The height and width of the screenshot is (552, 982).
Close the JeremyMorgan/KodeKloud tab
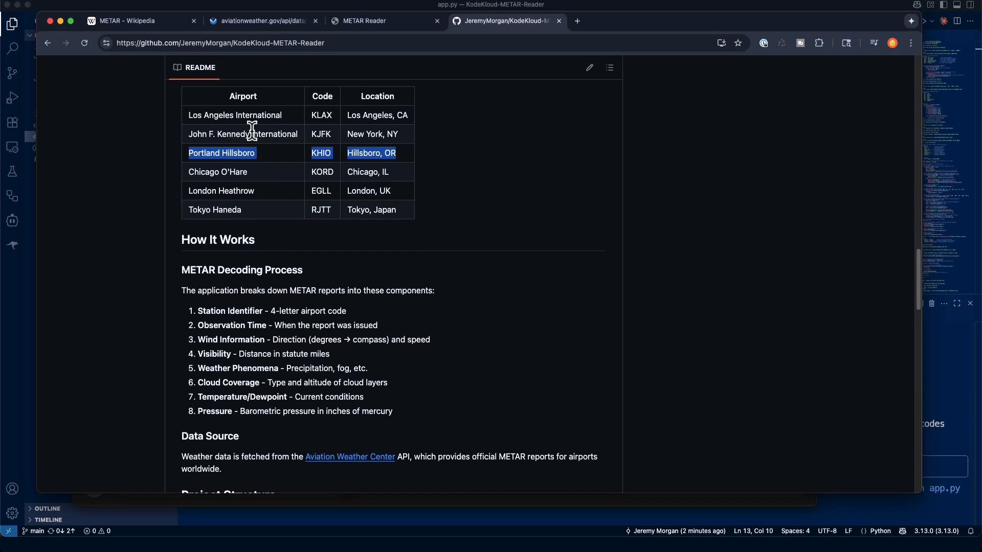[x=559, y=21]
